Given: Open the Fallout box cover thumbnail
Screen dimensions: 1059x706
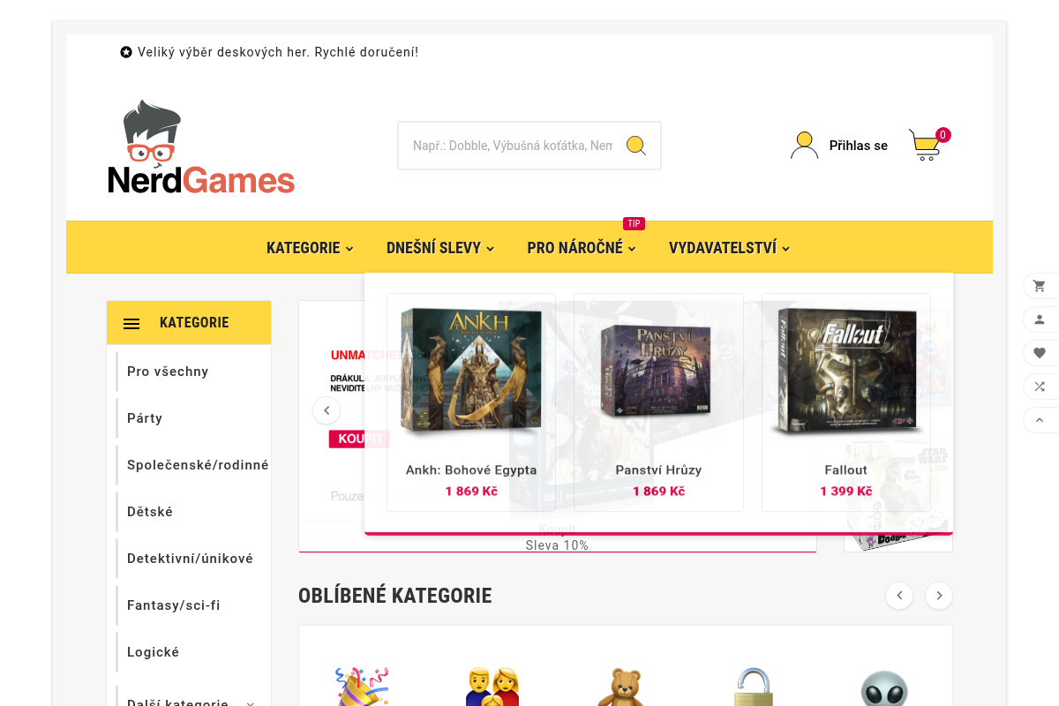Looking at the screenshot, I should (x=845, y=372).
